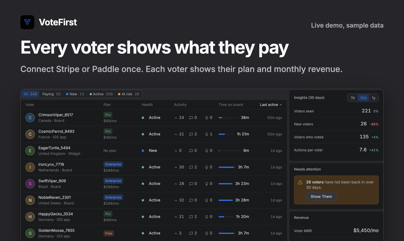Image resolution: width=404 pixels, height=241 pixels.
Task: Click idea bulb icon in CosmicParrot_9493 row
Action: pos(206,134)
